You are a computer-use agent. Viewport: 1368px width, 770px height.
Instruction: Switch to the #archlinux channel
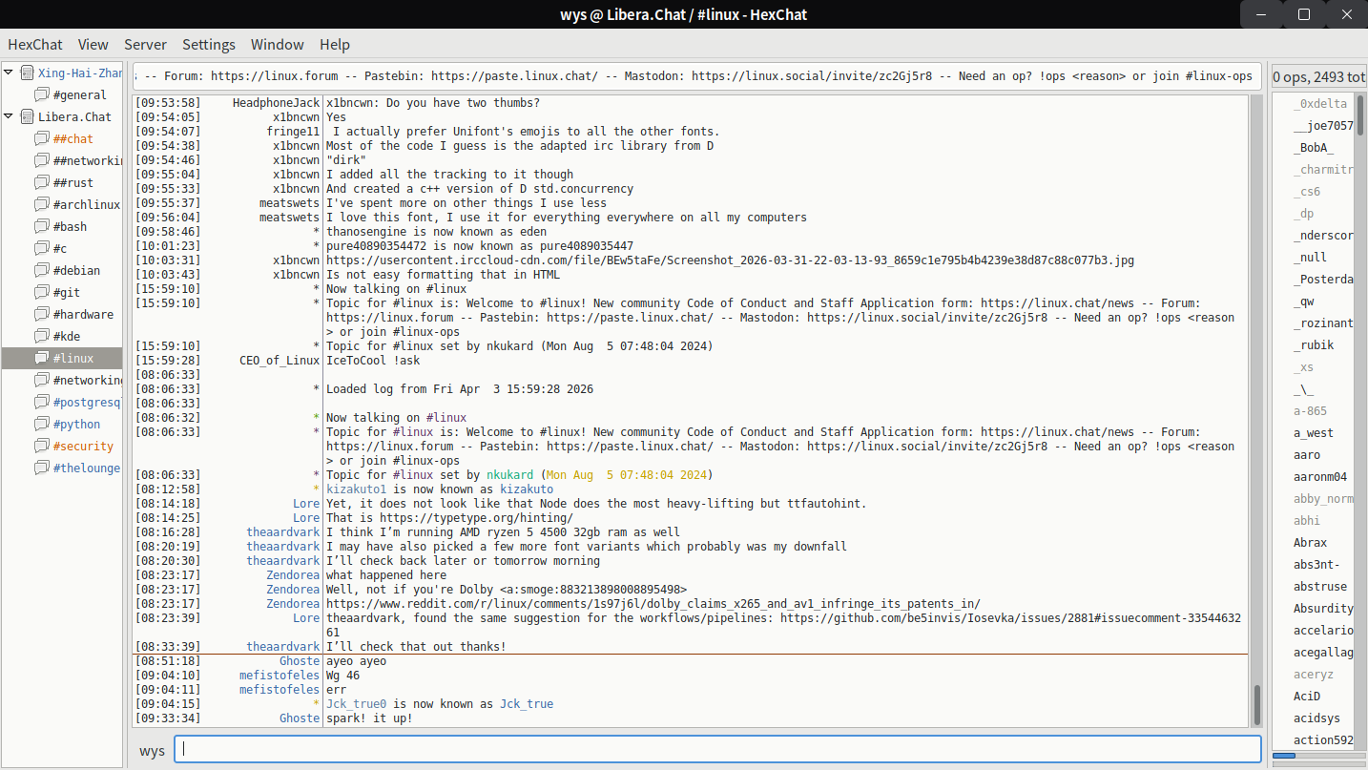[x=86, y=205]
